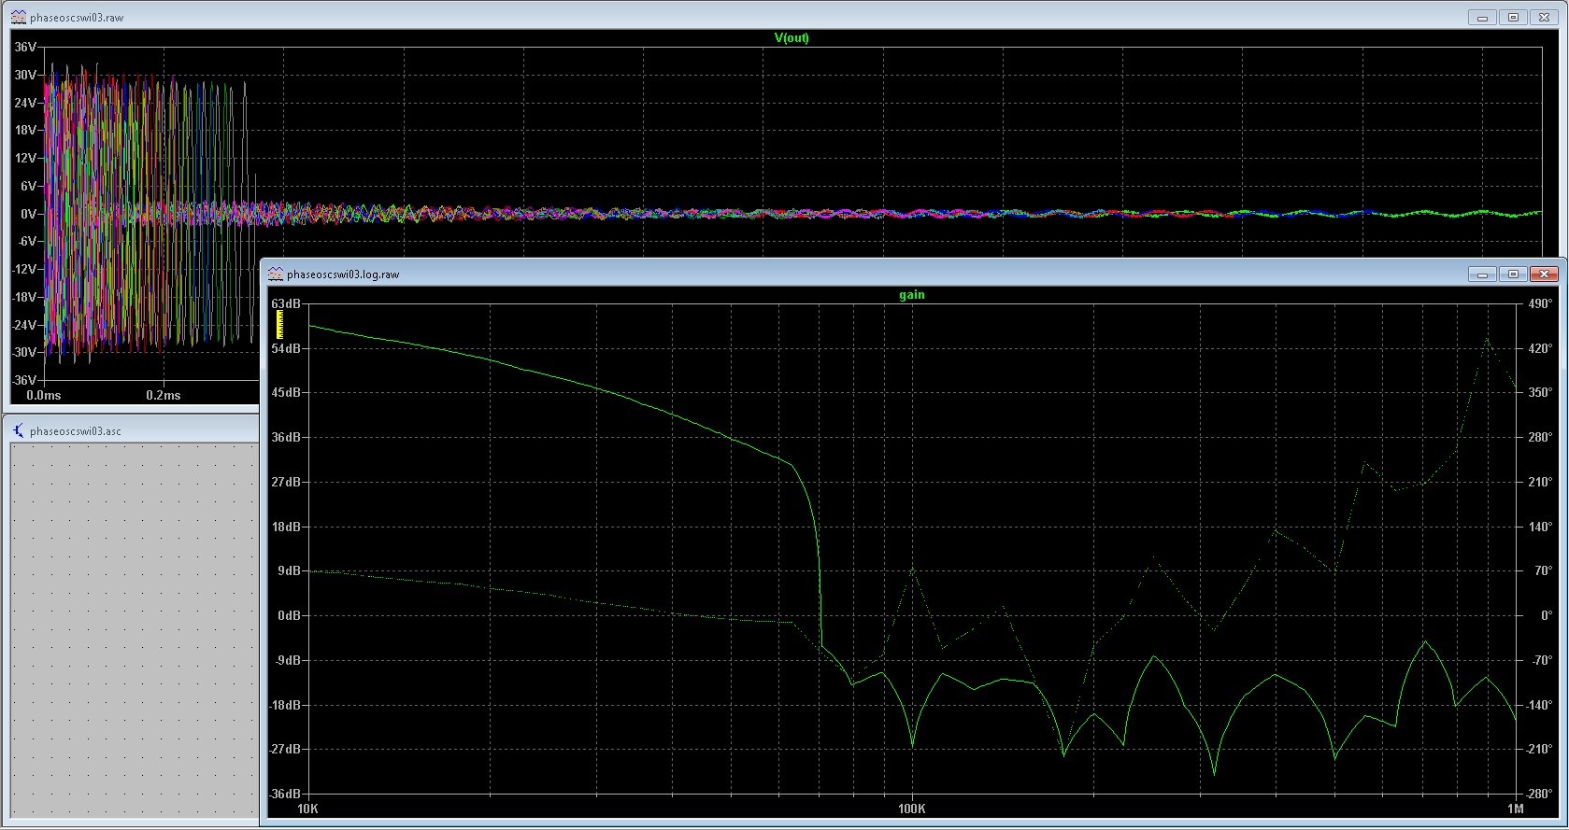Click the 10K frequency axis label
The image size is (1569, 830).
pos(307,809)
